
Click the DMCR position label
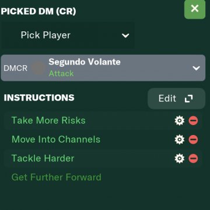click(x=16, y=68)
